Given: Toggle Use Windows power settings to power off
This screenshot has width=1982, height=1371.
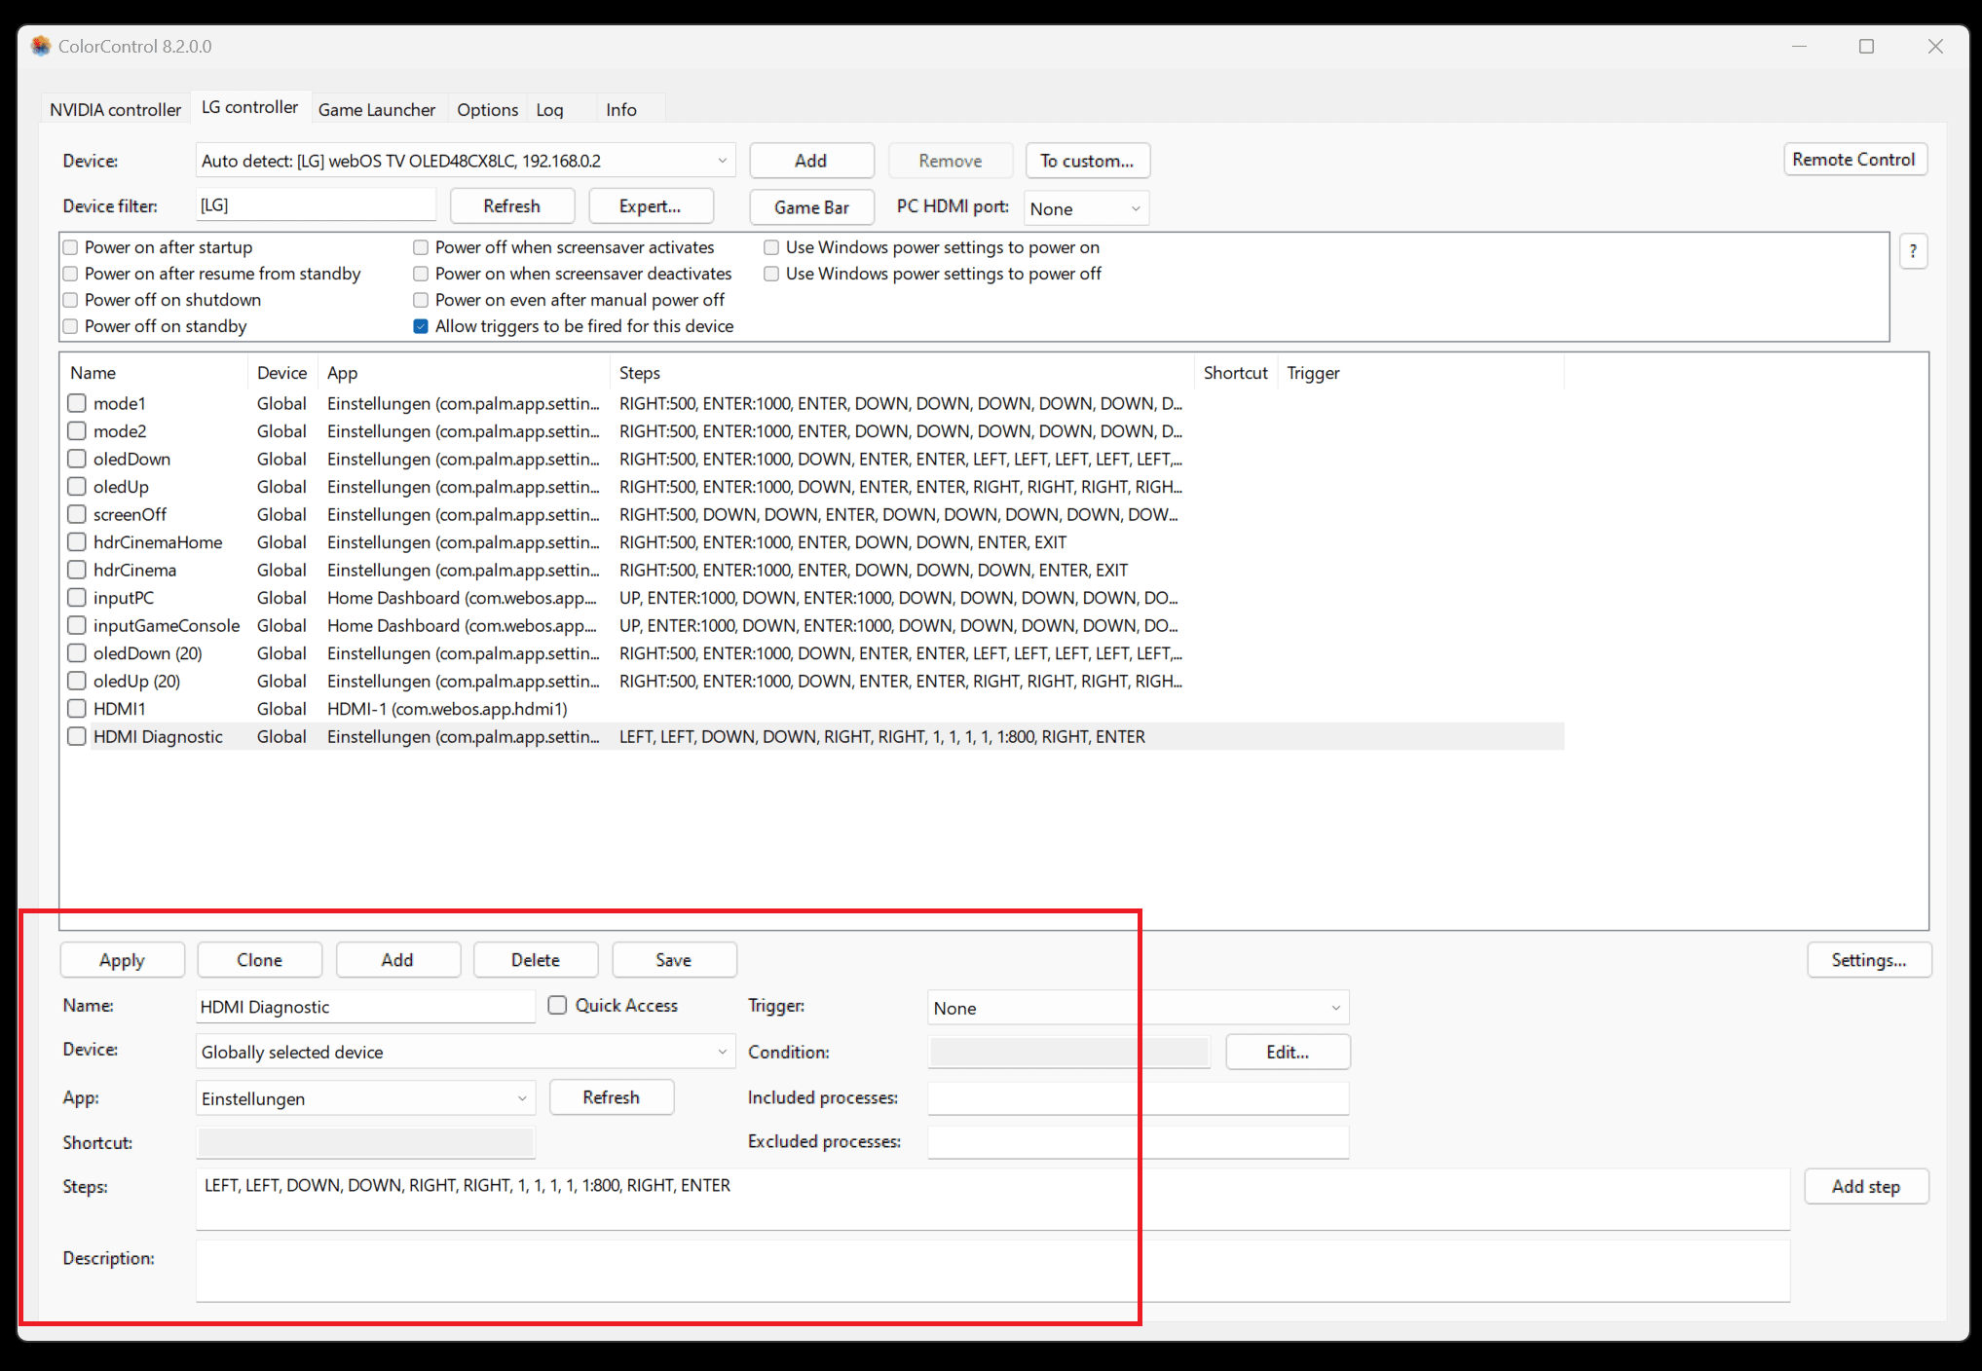Looking at the screenshot, I should [x=771, y=274].
